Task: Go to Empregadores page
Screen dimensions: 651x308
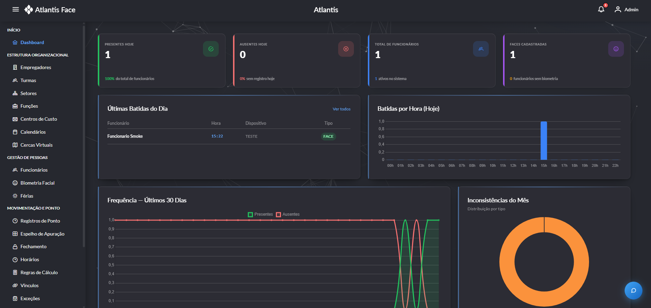Action: coord(36,67)
